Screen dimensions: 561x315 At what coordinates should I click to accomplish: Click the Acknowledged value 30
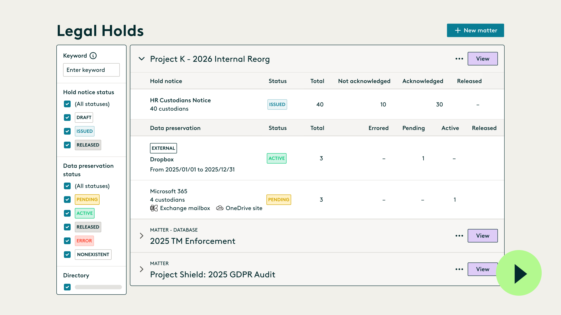point(440,104)
